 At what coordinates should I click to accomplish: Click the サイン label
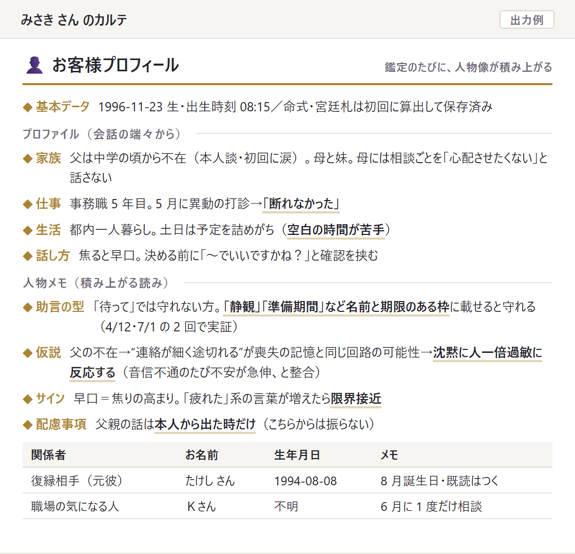click(x=50, y=398)
